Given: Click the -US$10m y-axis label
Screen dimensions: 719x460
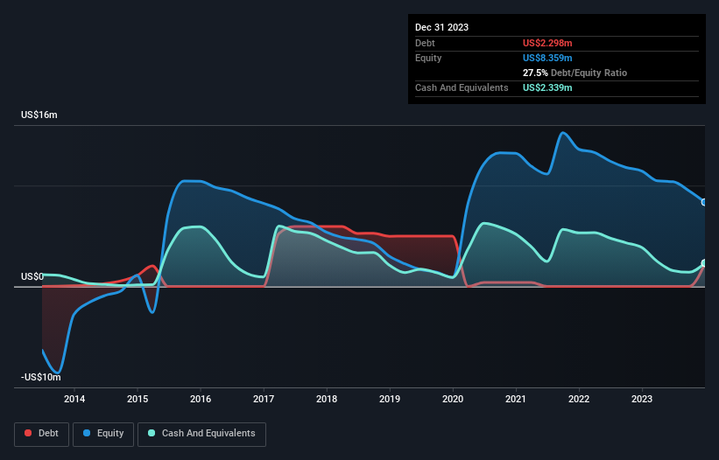Looking at the screenshot, I should tap(41, 377).
